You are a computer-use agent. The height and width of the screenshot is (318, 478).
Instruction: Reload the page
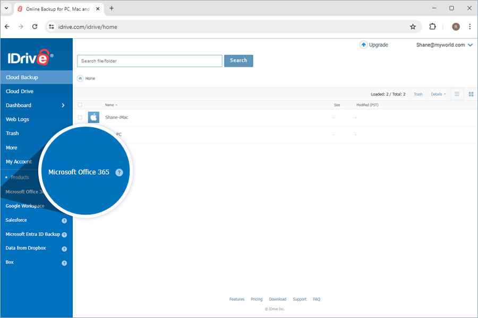tap(35, 27)
